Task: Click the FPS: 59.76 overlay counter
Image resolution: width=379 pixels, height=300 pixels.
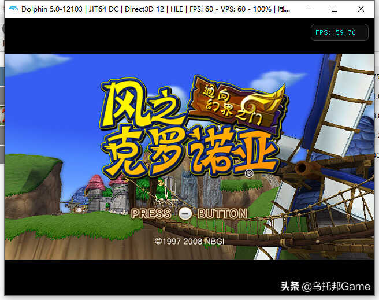Action: (x=339, y=32)
